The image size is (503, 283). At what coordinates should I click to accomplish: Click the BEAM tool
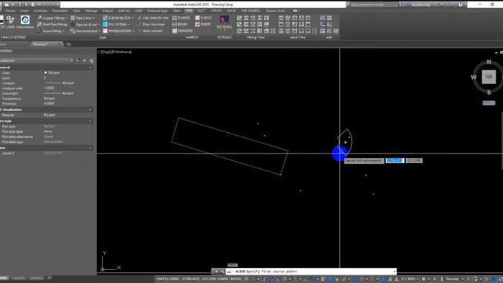180,24
